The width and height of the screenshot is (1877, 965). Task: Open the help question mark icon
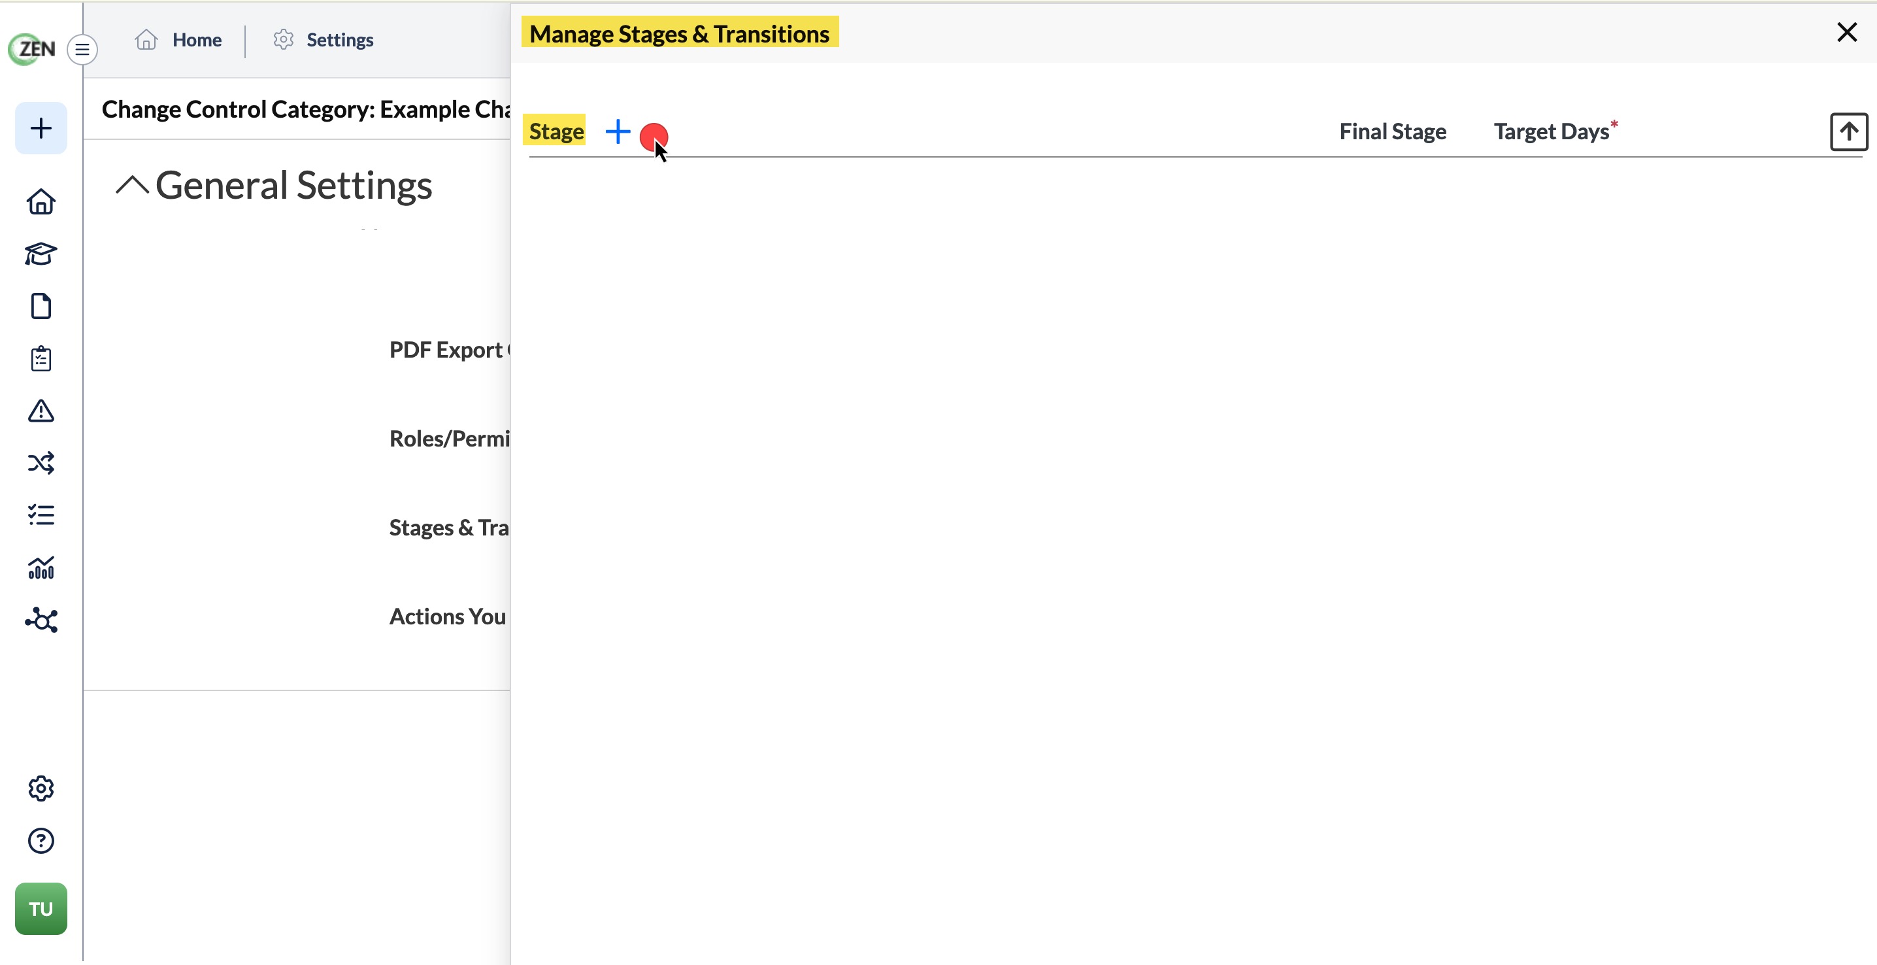coord(41,841)
